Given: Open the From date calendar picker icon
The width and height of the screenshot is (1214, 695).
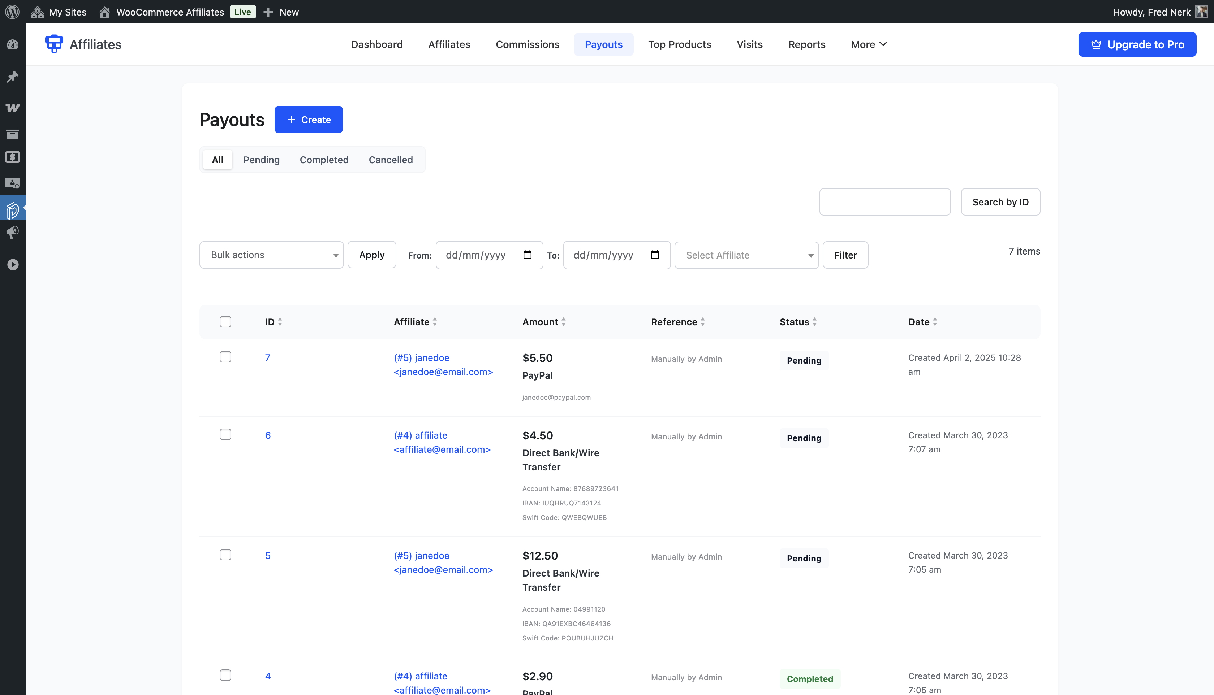Looking at the screenshot, I should pos(527,255).
